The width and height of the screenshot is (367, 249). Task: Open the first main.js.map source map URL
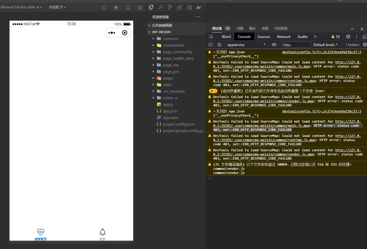click(x=287, y=64)
